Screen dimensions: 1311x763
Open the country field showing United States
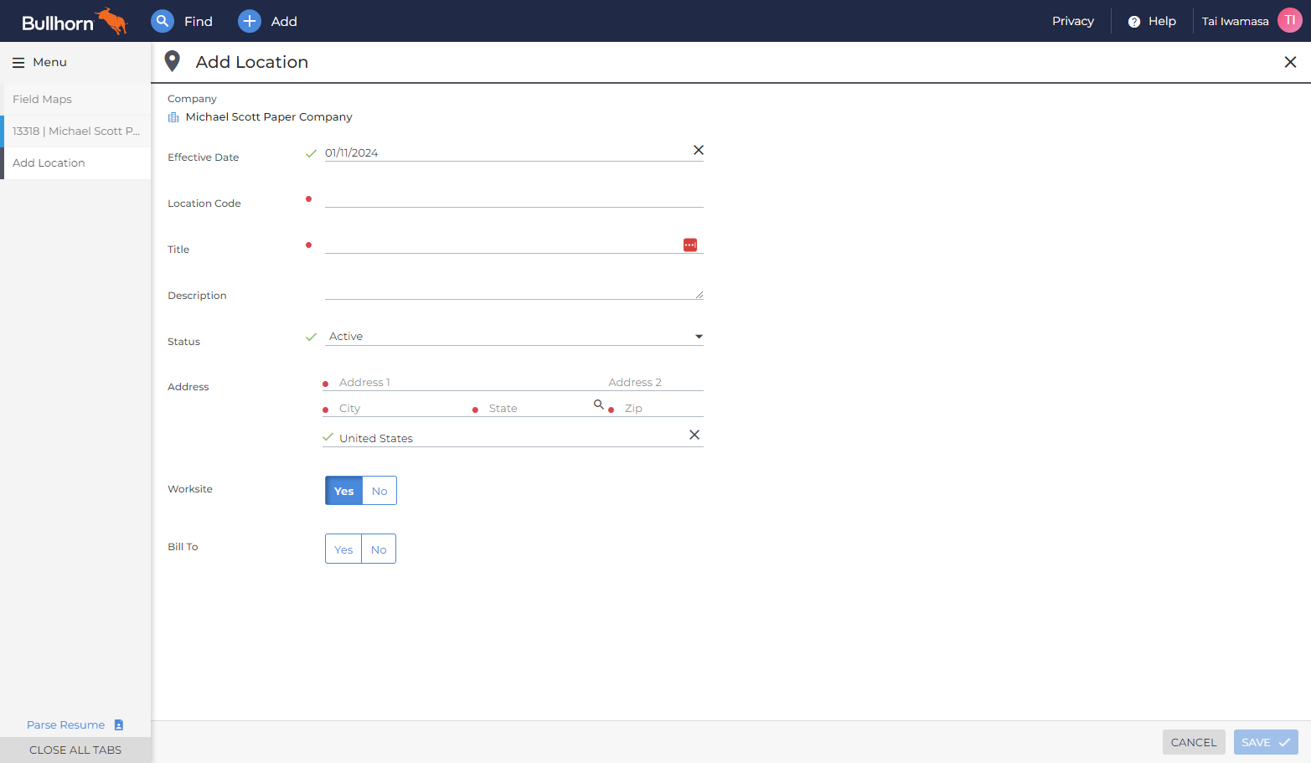point(513,438)
